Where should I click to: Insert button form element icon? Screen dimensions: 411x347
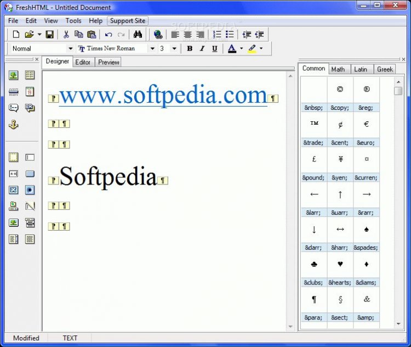coord(30,174)
